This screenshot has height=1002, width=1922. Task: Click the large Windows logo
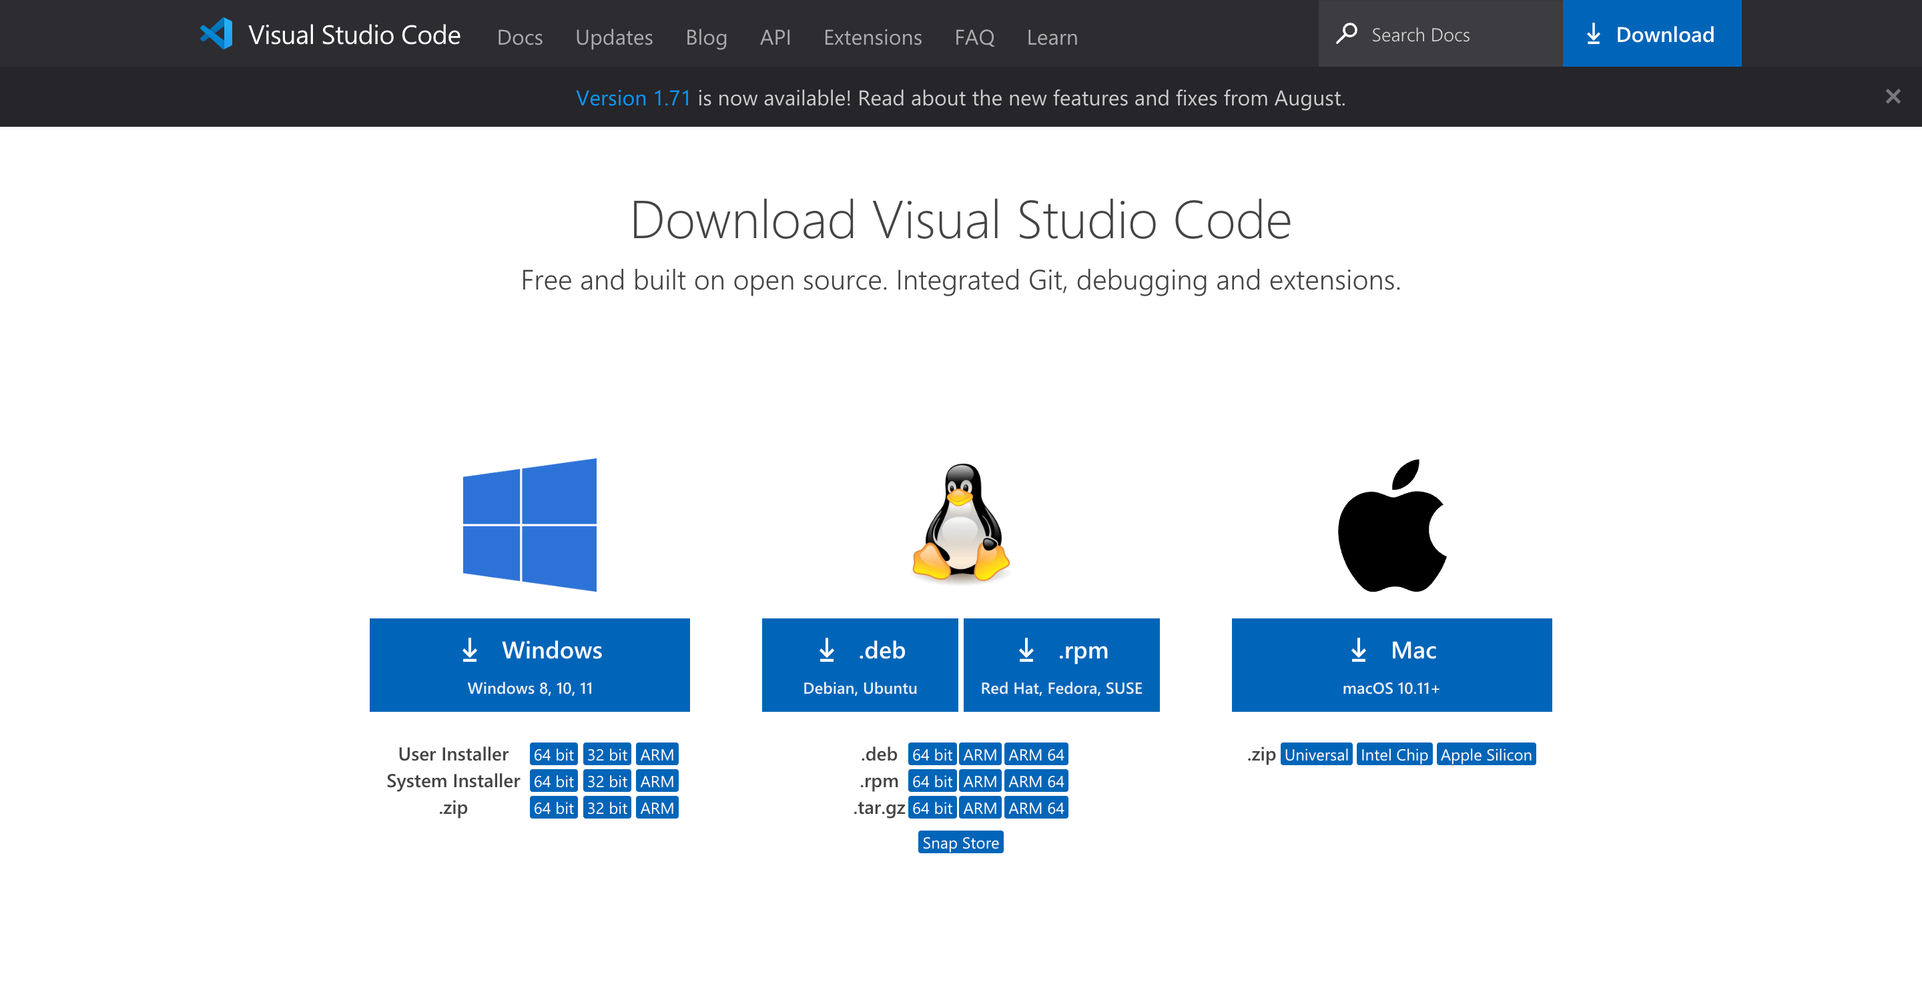pos(530,524)
